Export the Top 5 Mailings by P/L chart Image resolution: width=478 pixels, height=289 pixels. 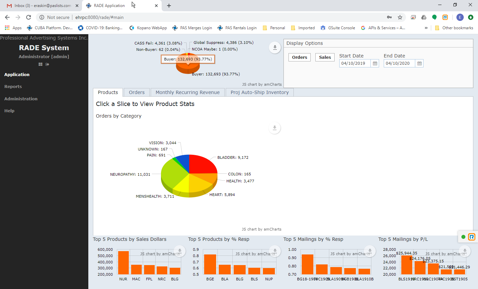tap(465, 251)
